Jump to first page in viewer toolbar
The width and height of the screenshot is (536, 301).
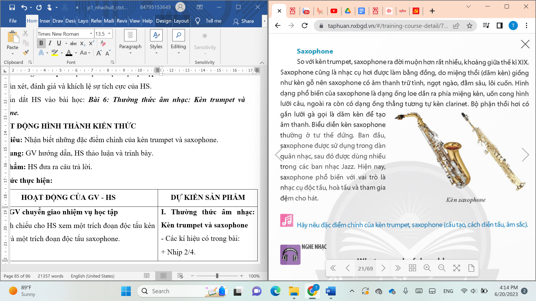pos(333,268)
